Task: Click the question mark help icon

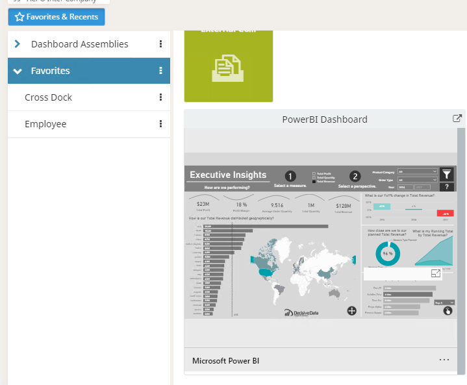Action: 446,187
